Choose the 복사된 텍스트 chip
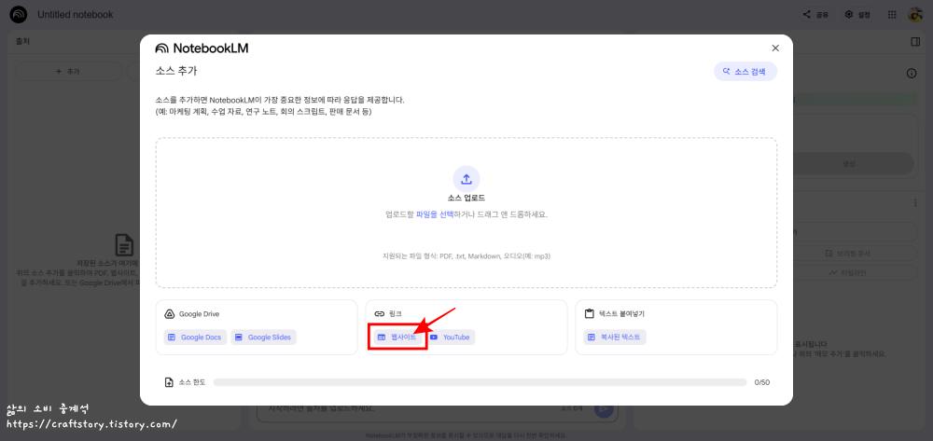This screenshot has width=933, height=441. click(615, 337)
